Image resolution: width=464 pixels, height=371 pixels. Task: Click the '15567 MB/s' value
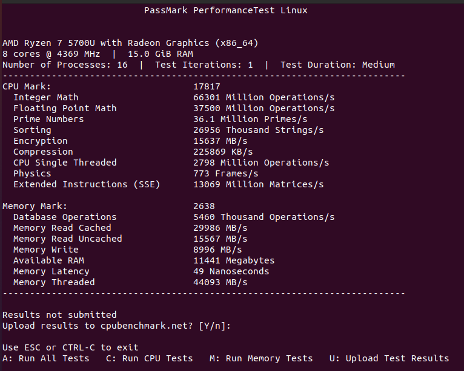[x=220, y=239]
